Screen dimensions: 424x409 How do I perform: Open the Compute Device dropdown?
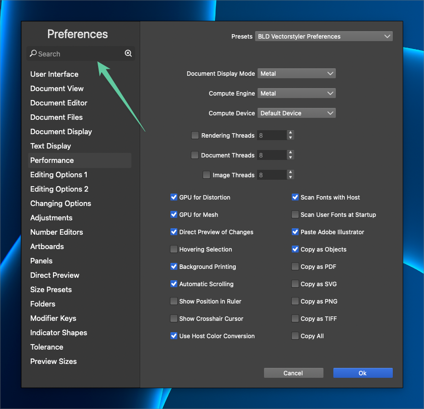[x=296, y=113]
